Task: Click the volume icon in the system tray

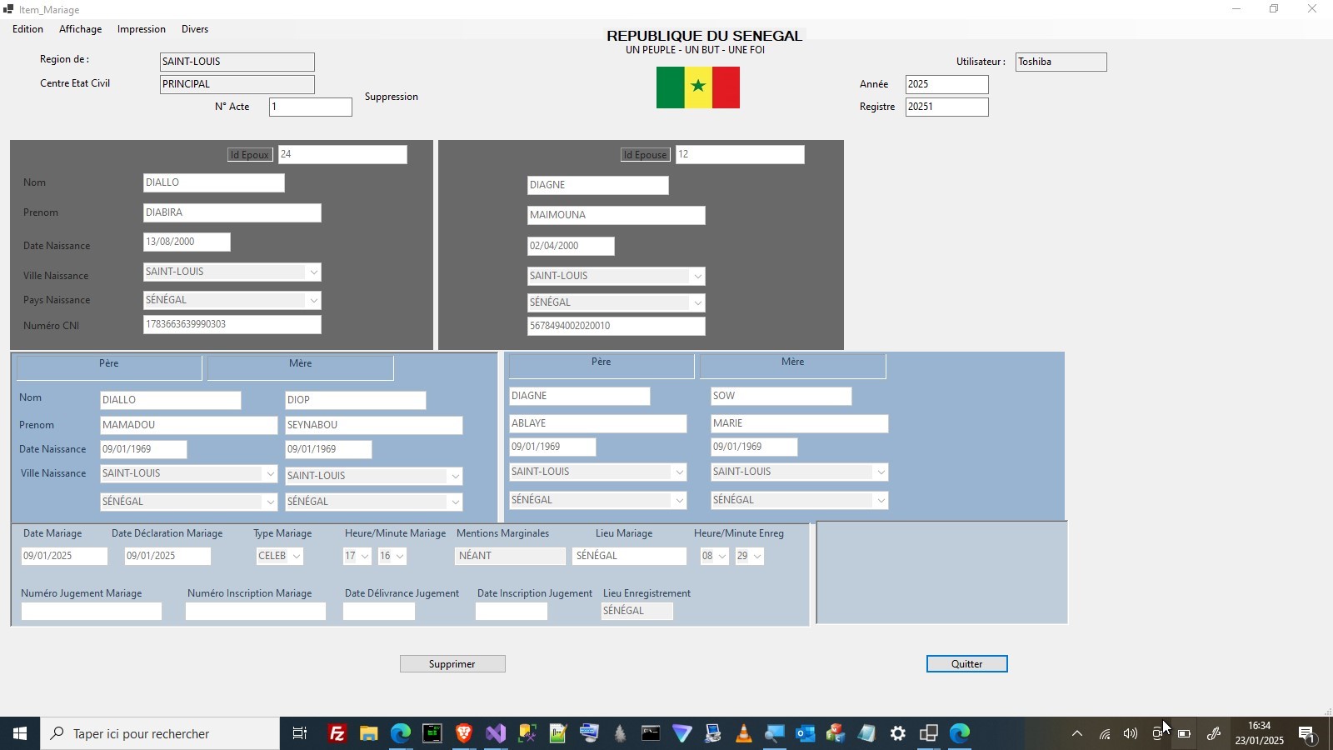Action: (1130, 734)
